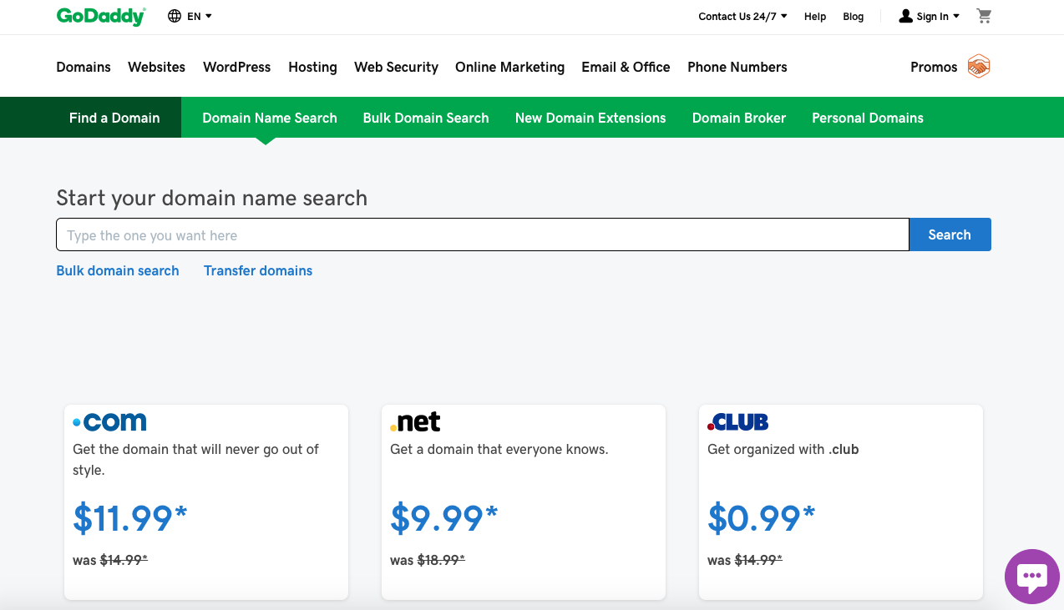
Task: Click the globe language icon
Action: [175, 16]
